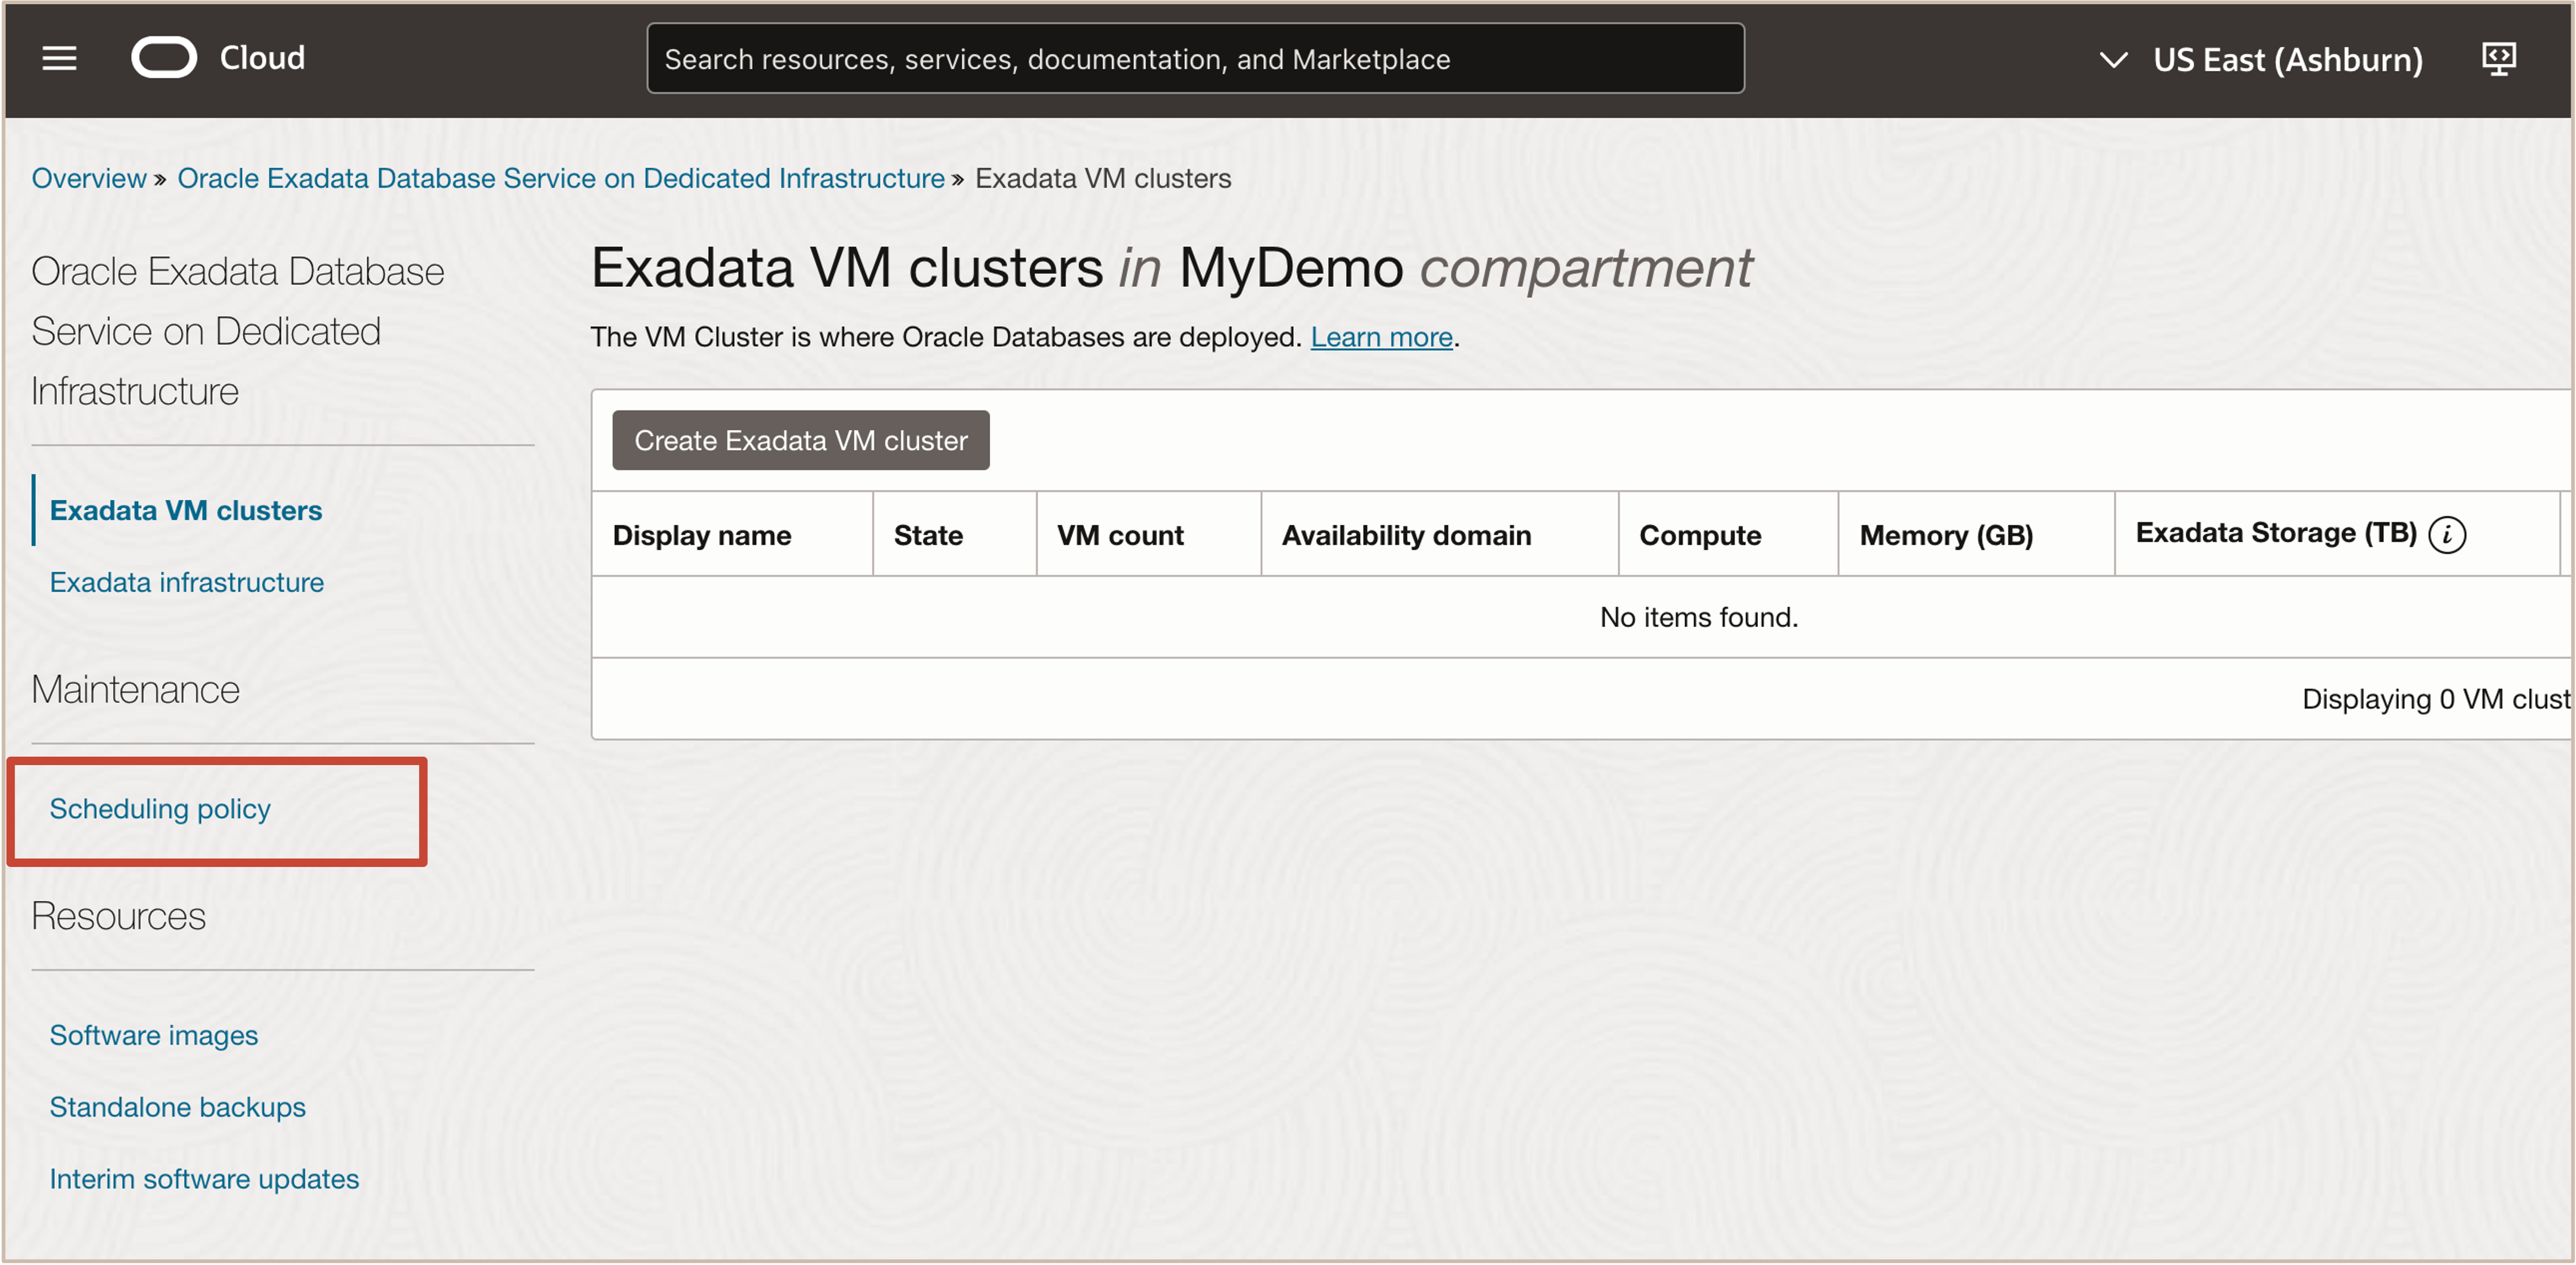The height and width of the screenshot is (1265, 2576).
Task: Go to Interim software updates
Action: [204, 1179]
